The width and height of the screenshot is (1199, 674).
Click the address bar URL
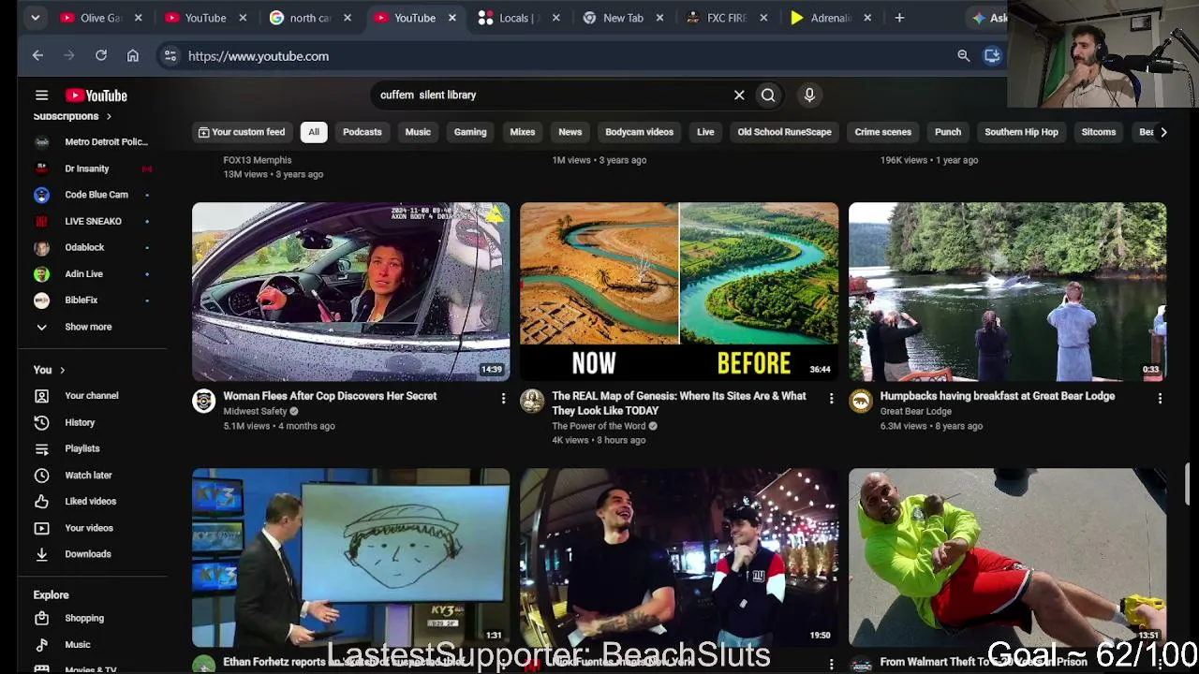pos(259,56)
